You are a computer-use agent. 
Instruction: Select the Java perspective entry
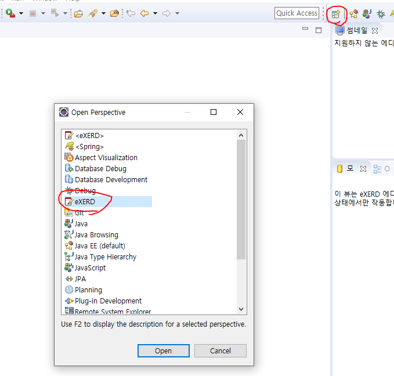(76, 224)
